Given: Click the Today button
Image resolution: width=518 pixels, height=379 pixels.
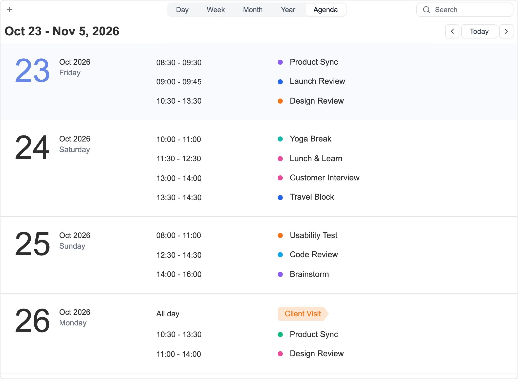Looking at the screenshot, I should point(479,31).
